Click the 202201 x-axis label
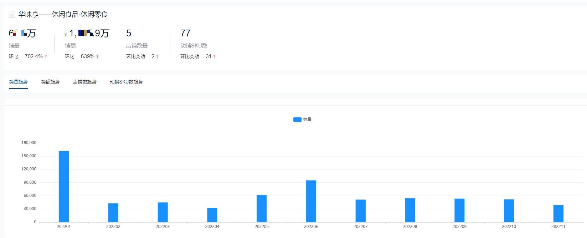Viewport: 587px width, 238px height. [64, 227]
